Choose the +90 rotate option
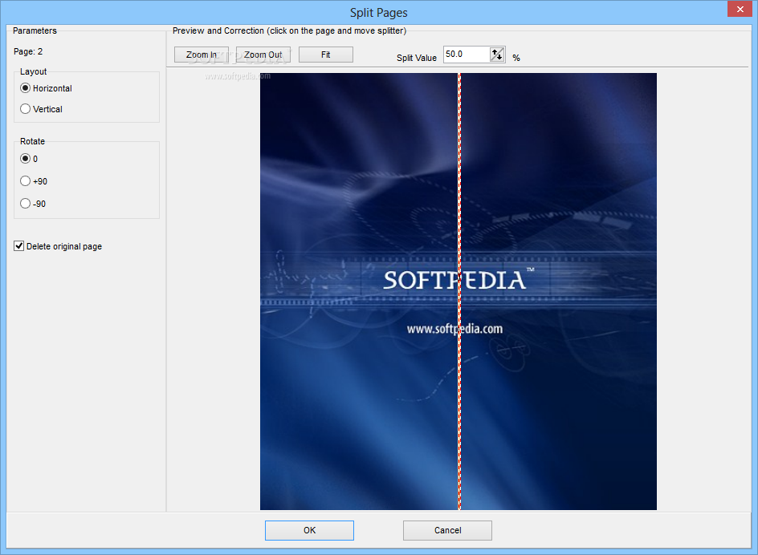This screenshot has height=555, width=758. [x=26, y=181]
